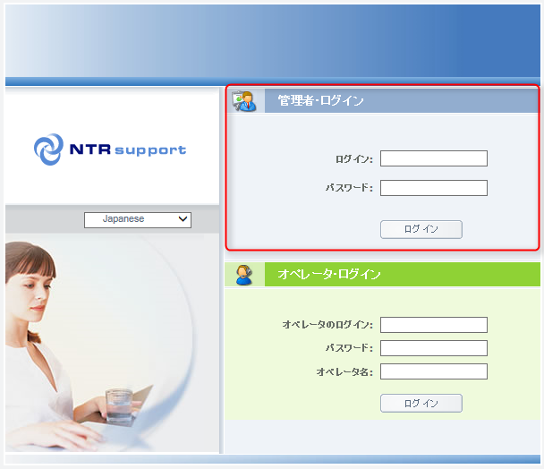Click the NTR support swirl logo
The image size is (544, 469).
[x=49, y=149]
